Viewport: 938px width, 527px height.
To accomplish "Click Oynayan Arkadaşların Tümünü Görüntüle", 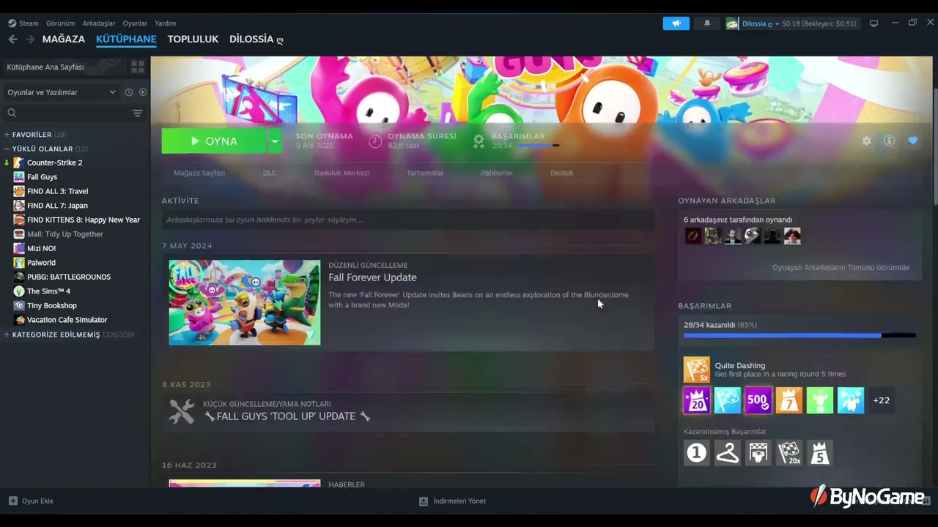I will click(x=841, y=267).
